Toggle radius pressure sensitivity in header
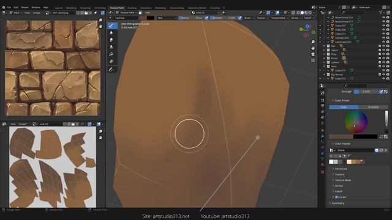The width and height of the screenshot is (392, 220). point(206,18)
